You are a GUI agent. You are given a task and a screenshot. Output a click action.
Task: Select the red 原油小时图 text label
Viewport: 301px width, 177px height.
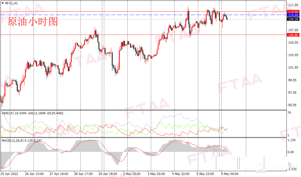(x=33, y=21)
